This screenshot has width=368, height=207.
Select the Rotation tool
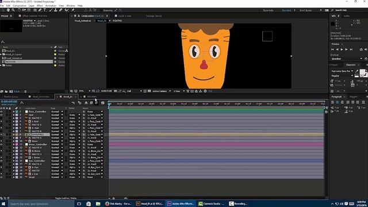click(x=19, y=10)
